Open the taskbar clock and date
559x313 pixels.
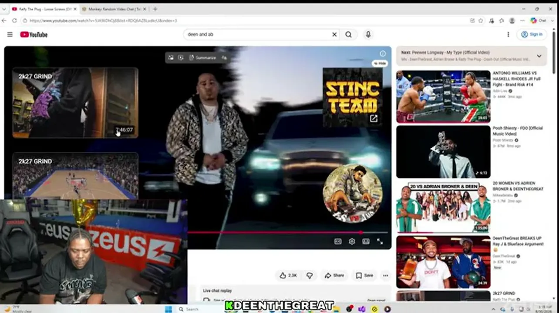(543, 309)
